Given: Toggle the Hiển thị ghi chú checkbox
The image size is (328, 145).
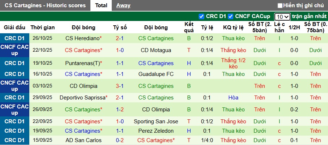Looking at the screenshot, I should [x=280, y=5].
